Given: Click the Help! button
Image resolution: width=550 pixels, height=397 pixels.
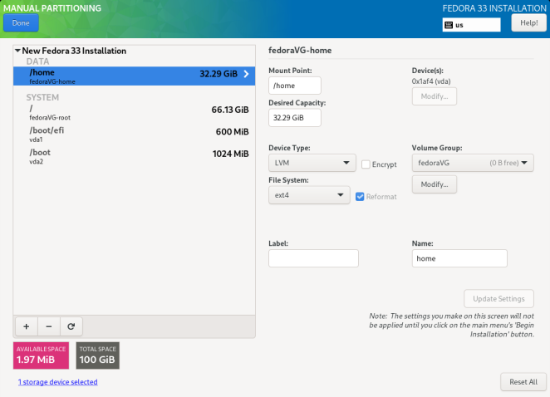Looking at the screenshot, I should pos(528,22).
